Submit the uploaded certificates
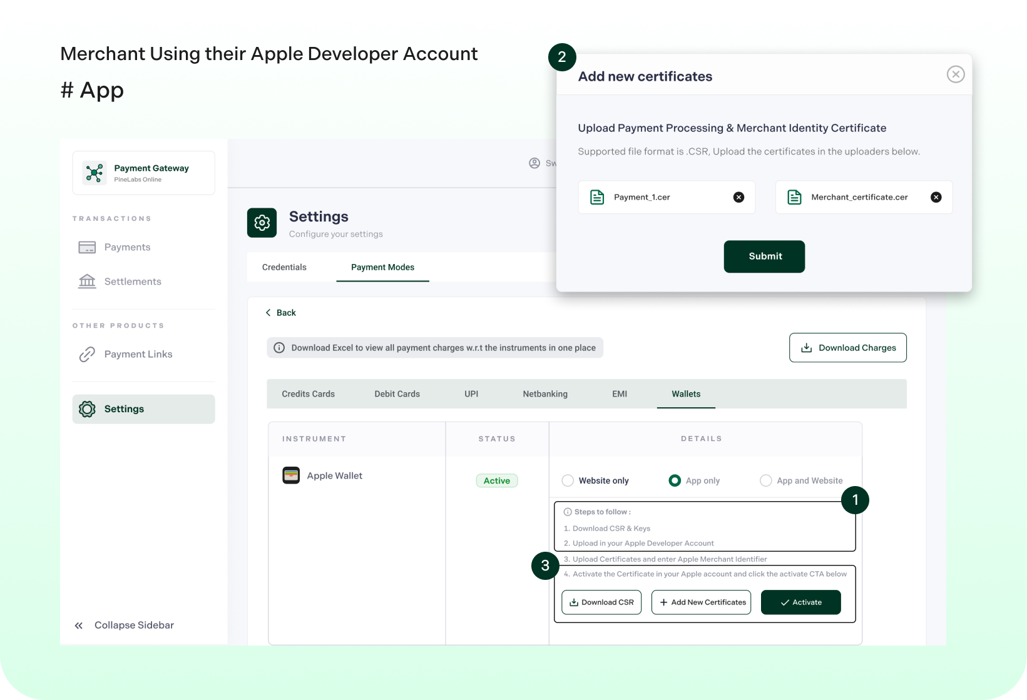The width and height of the screenshot is (1027, 700). 764,256
